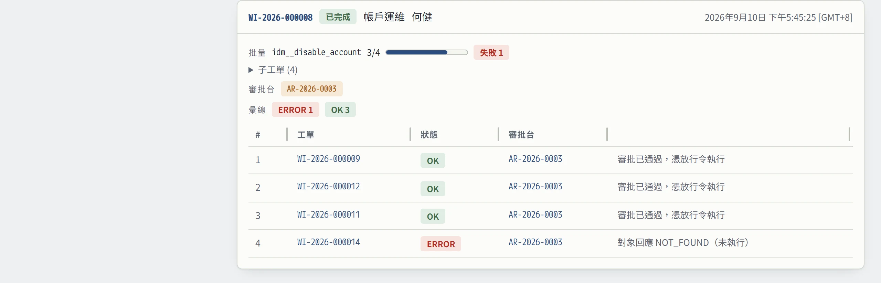The height and width of the screenshot is (283, 881).
Task: Click the ERROR status badge in row 4
Action: coord(441,244)
